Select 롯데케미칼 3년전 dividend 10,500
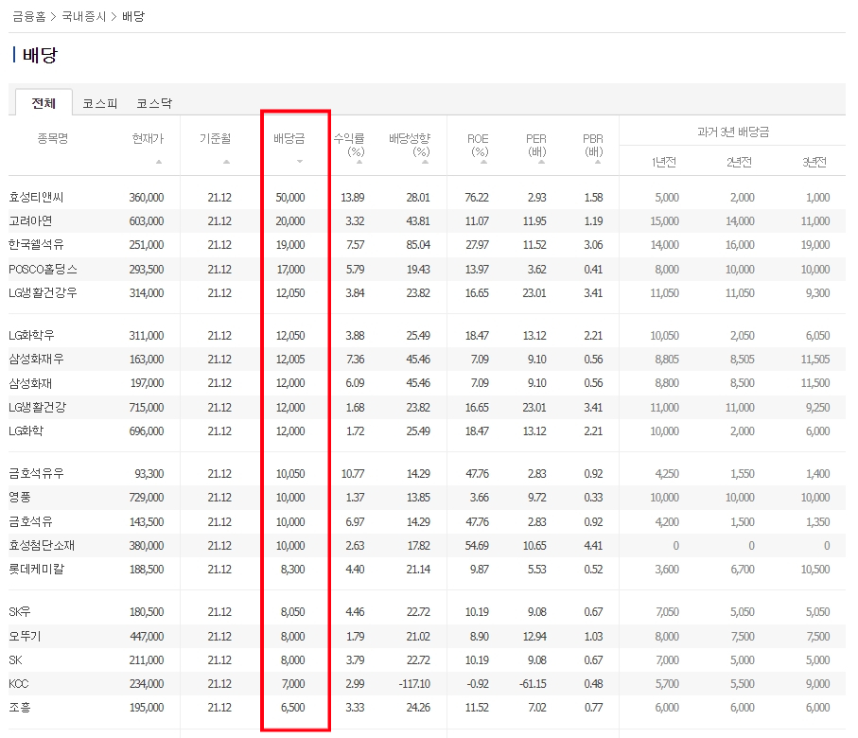The height and width of the screenshot is (738, 858). (815, 570)
